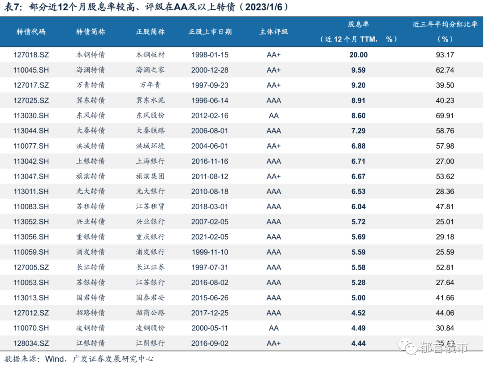Select the cell 洪城环境
This screenshot has height=369, width=484.
[x=150, y=146]
